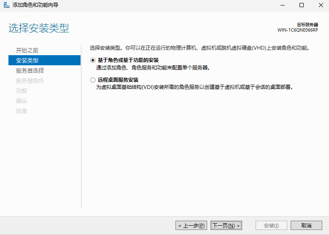This screenshot has height=235, width=329.
Task: Click the greyed-out 安装 button
Action: coord(271,225)
